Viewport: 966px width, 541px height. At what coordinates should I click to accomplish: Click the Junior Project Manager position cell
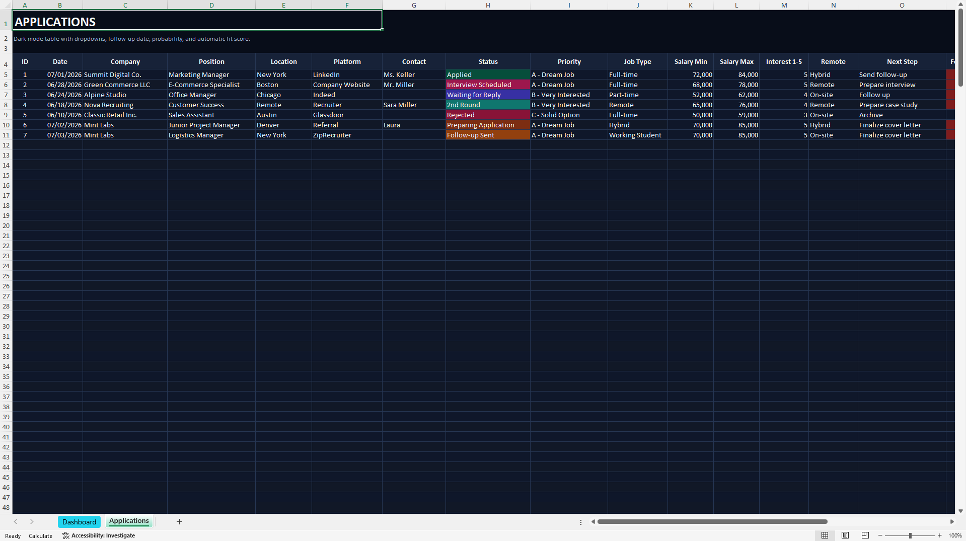(x=211, y=125)
